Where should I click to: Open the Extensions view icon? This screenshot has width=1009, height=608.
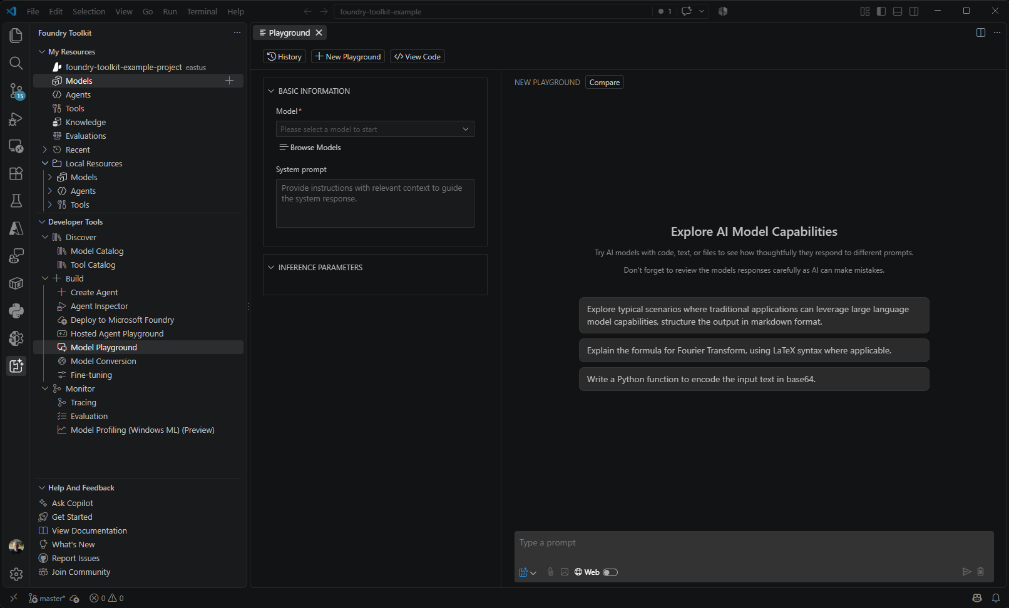[x=16, y=173]
